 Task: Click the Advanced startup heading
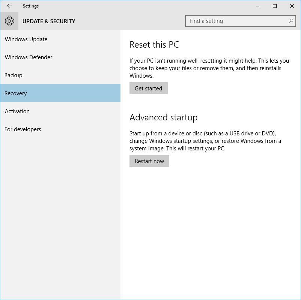point(163,117)
